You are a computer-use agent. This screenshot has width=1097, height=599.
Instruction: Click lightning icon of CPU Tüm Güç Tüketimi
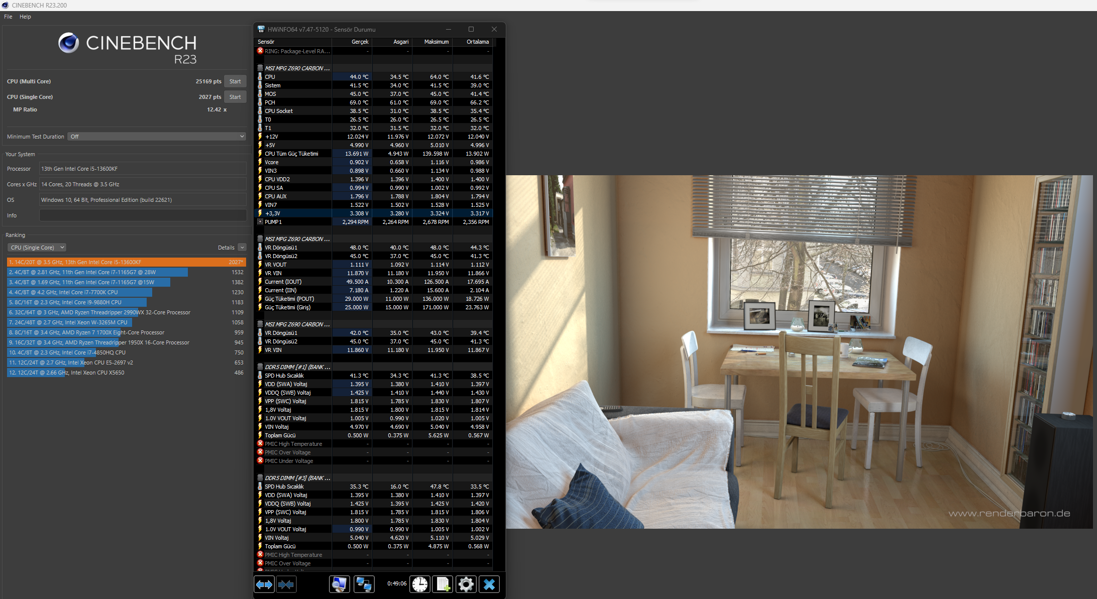click(x=260, y=154)
